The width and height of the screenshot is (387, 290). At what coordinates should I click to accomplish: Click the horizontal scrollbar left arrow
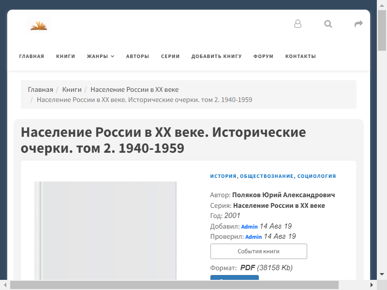coord(5,285)
